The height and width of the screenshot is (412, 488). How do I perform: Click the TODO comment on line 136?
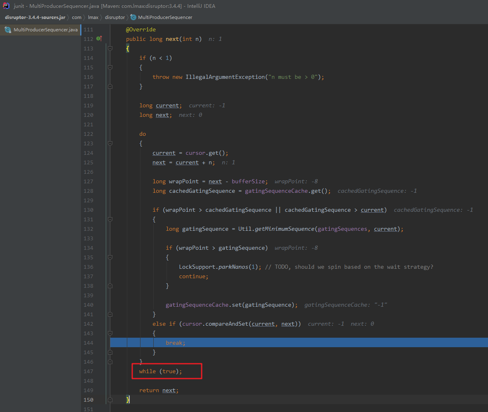[349, 267]
